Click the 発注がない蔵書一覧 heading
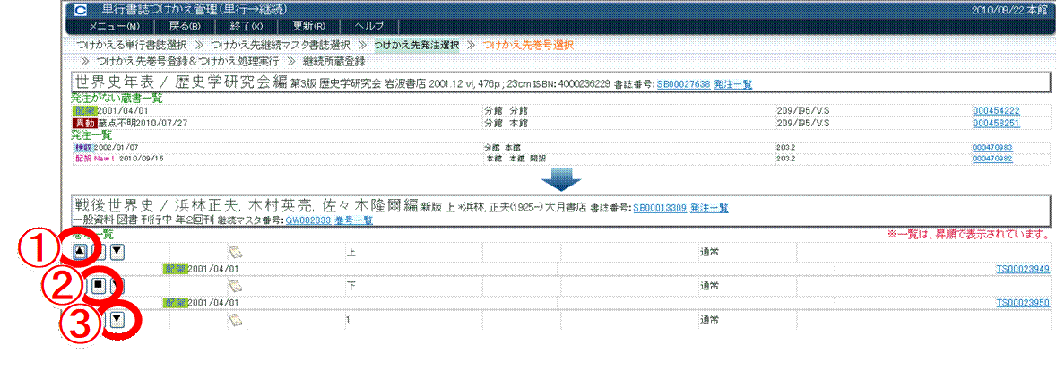Viewport: 1056px width, 371px height. [x=117, y=99]
